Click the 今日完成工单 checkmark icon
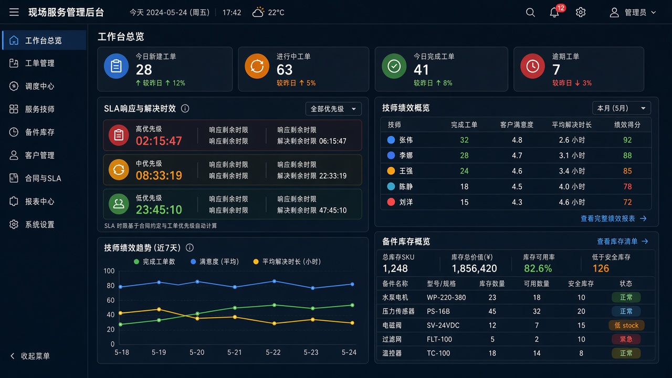 coord(394,66)
